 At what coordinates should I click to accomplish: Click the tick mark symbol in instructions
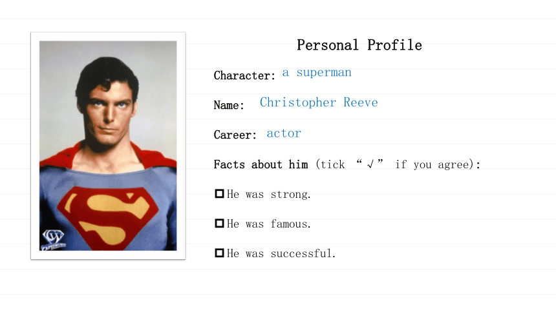(370, 164)
